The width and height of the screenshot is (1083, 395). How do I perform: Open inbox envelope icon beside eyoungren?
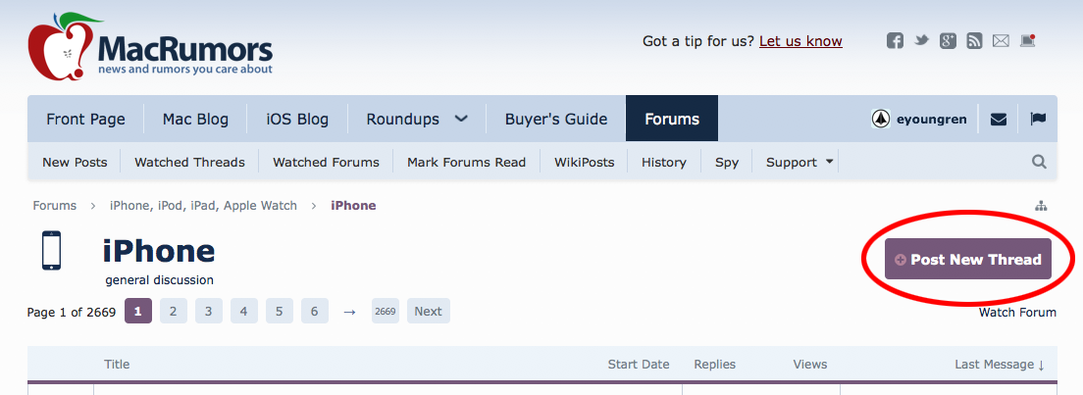click(998, 119)
